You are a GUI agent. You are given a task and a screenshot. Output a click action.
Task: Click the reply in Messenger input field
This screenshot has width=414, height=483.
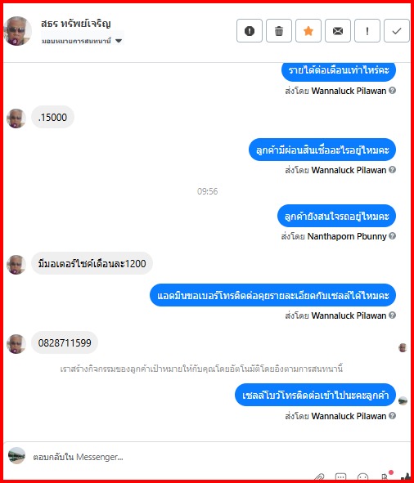pos(173,457)
